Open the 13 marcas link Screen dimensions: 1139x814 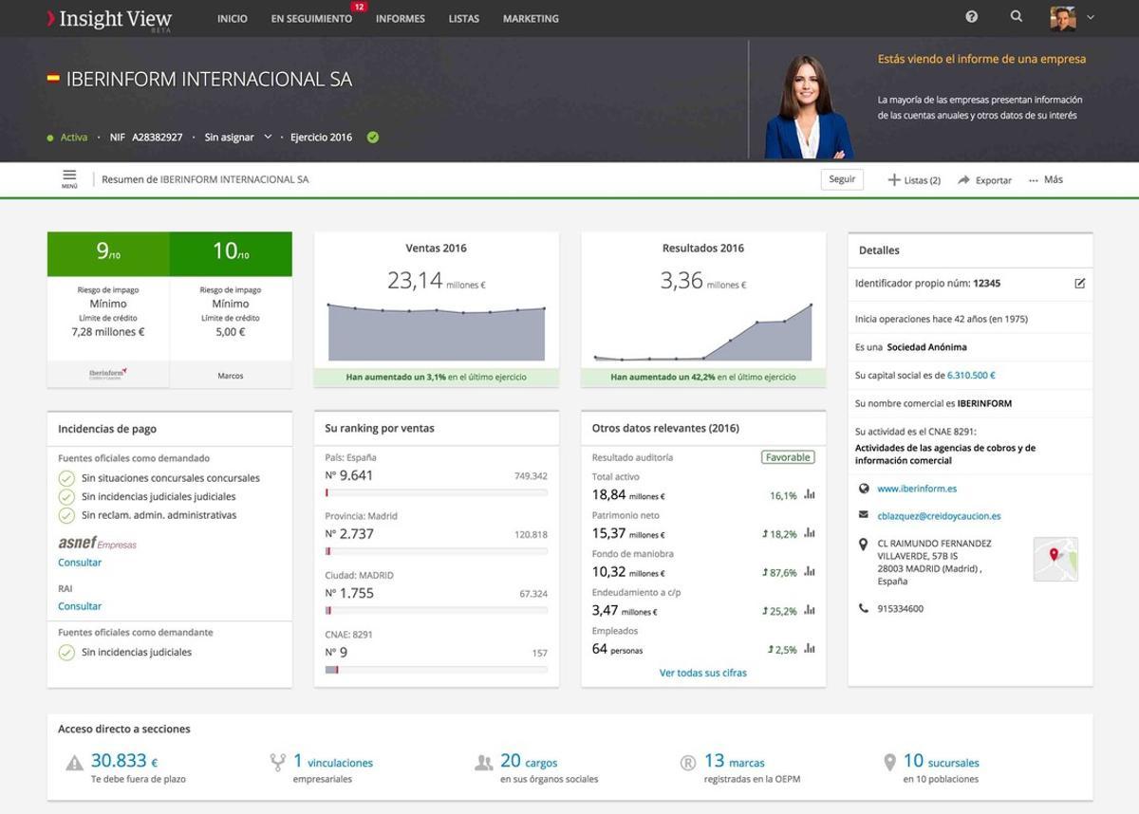(735, 762)
